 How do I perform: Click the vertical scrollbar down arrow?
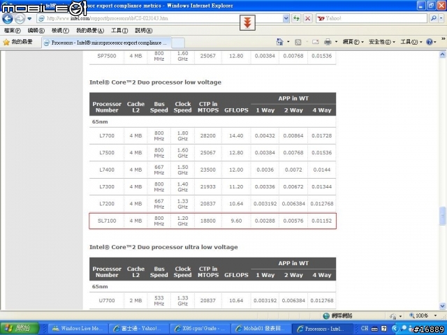pyautogui.click(x=442, y=306)
